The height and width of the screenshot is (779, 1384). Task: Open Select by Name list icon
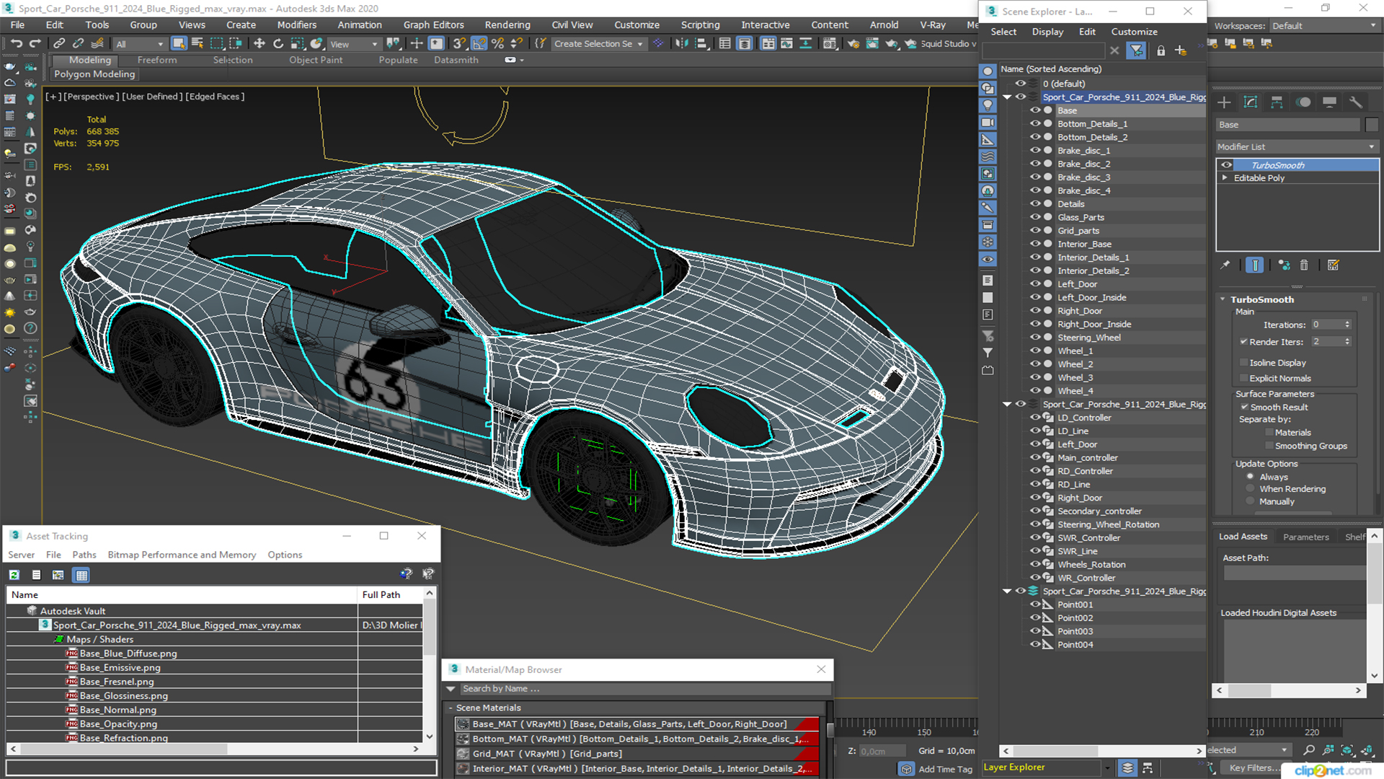[x=198, y=43]
